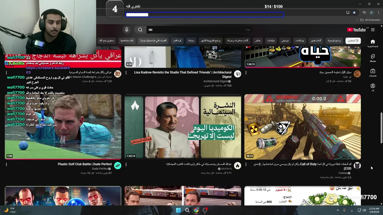Open more options for Lisa Kudrow video
The height and width of the screenshot is (215, 383).
[x=126, y=73]
